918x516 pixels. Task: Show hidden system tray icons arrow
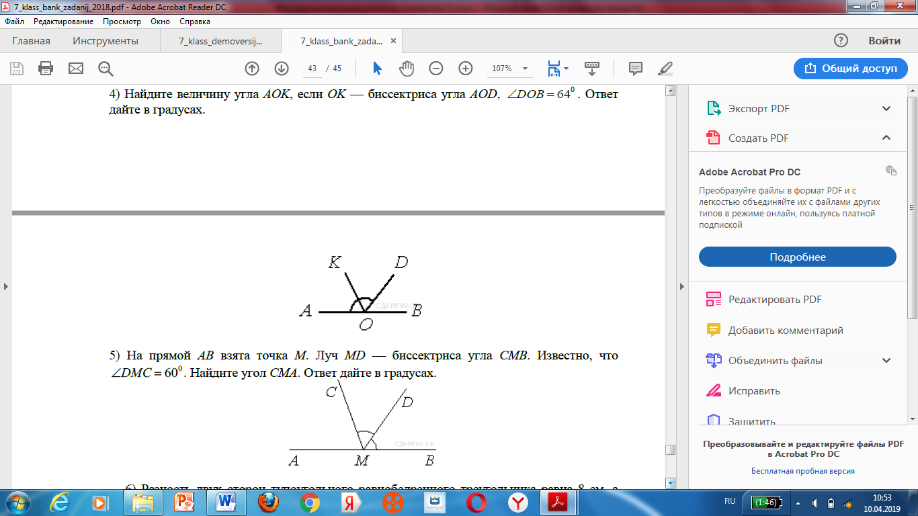(x=797, y=503)
